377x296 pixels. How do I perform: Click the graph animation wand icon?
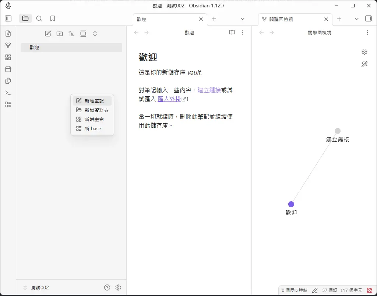tap(364, 64)
